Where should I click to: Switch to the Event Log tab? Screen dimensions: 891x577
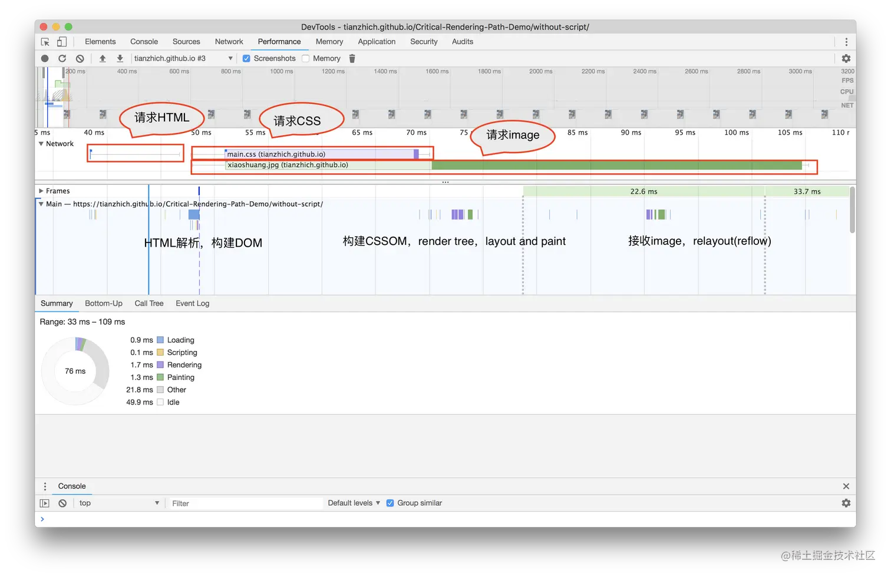[193, 304]
